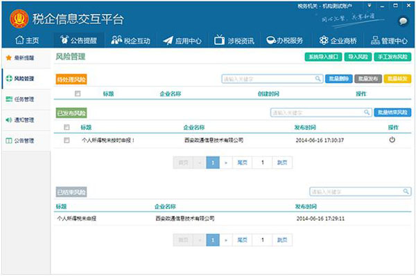
Task: Click 首页 in 已结束风险 pagination
Action: tap(183, 240)
